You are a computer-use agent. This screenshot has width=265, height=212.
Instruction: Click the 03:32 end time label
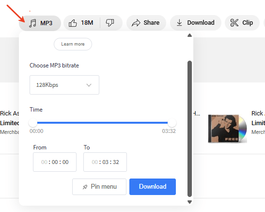click(x=169, y=131)
